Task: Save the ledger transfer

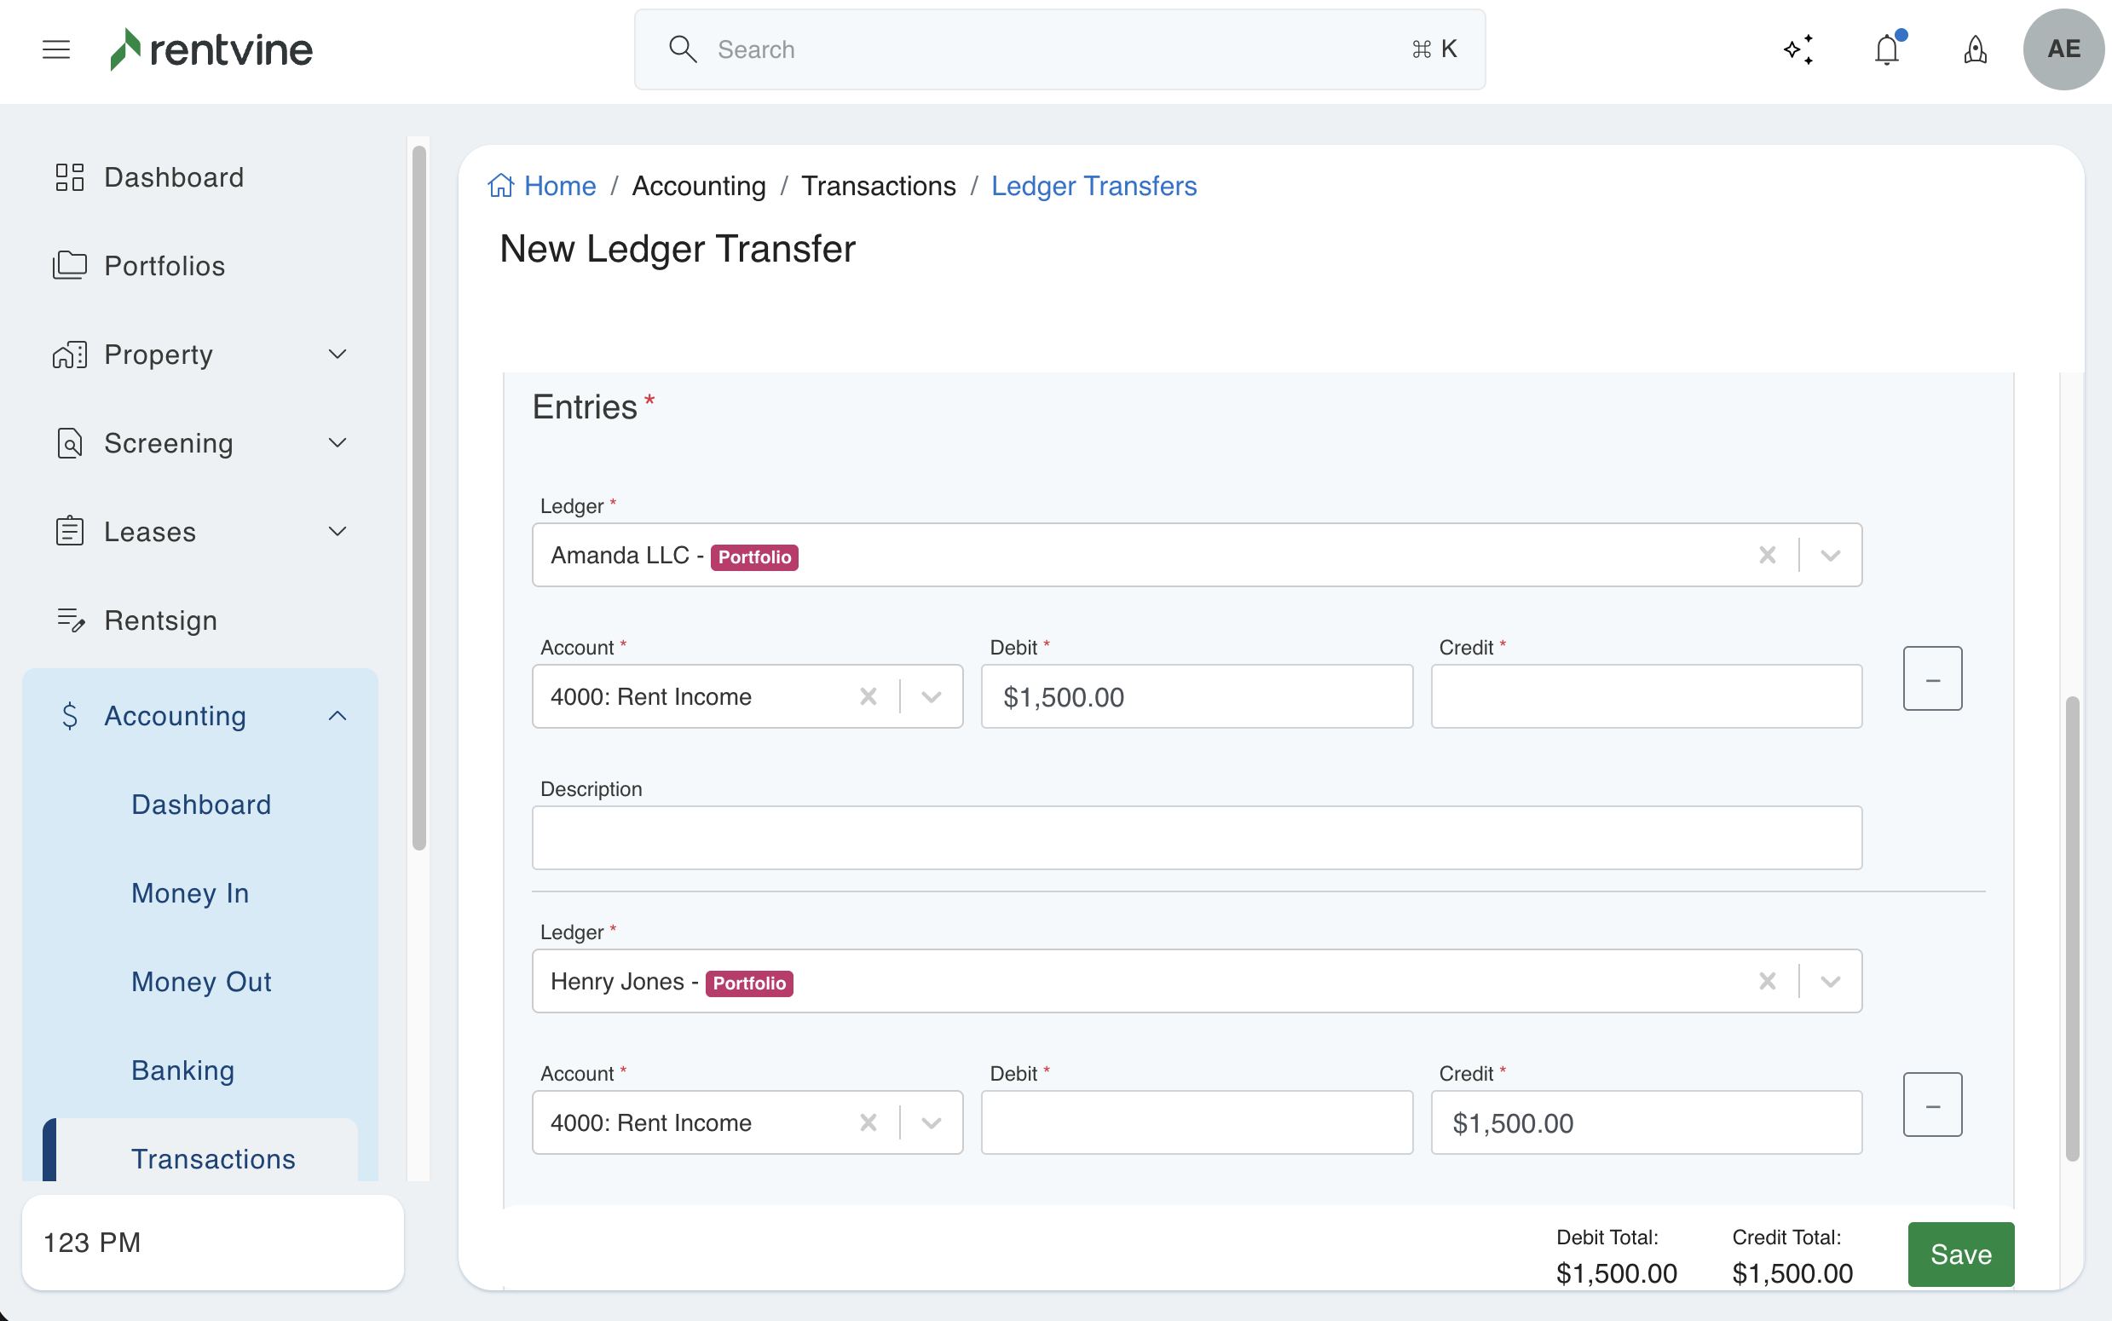Action: 1960,1254
